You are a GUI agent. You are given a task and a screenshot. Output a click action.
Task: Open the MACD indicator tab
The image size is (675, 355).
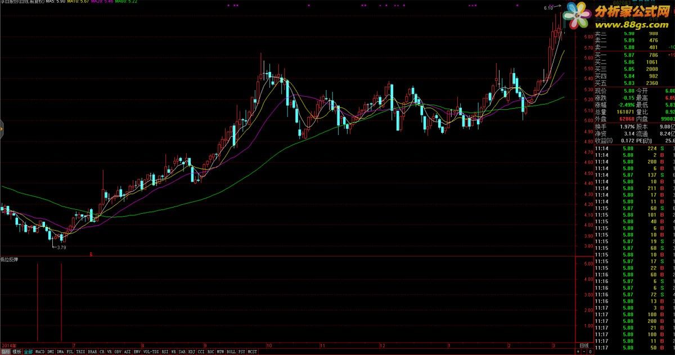[40, 352]
